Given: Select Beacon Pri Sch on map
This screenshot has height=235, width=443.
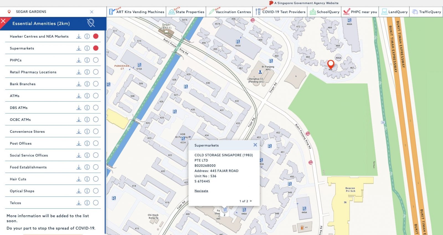Looking at the screenshot, I should pos(350,190).
